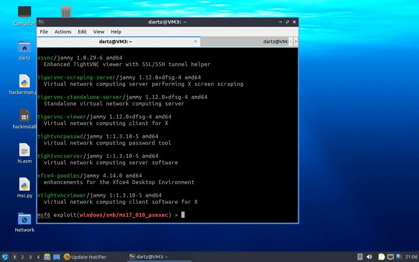
Task: Switch to the second dartz@VM3 terminal tab
Action: pyautogui.click(x=244, y=42)
